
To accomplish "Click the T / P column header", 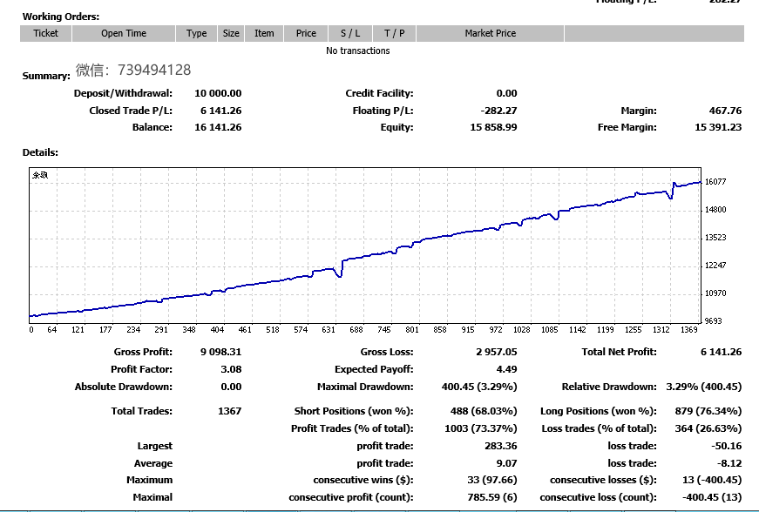I will click(395, 33).
